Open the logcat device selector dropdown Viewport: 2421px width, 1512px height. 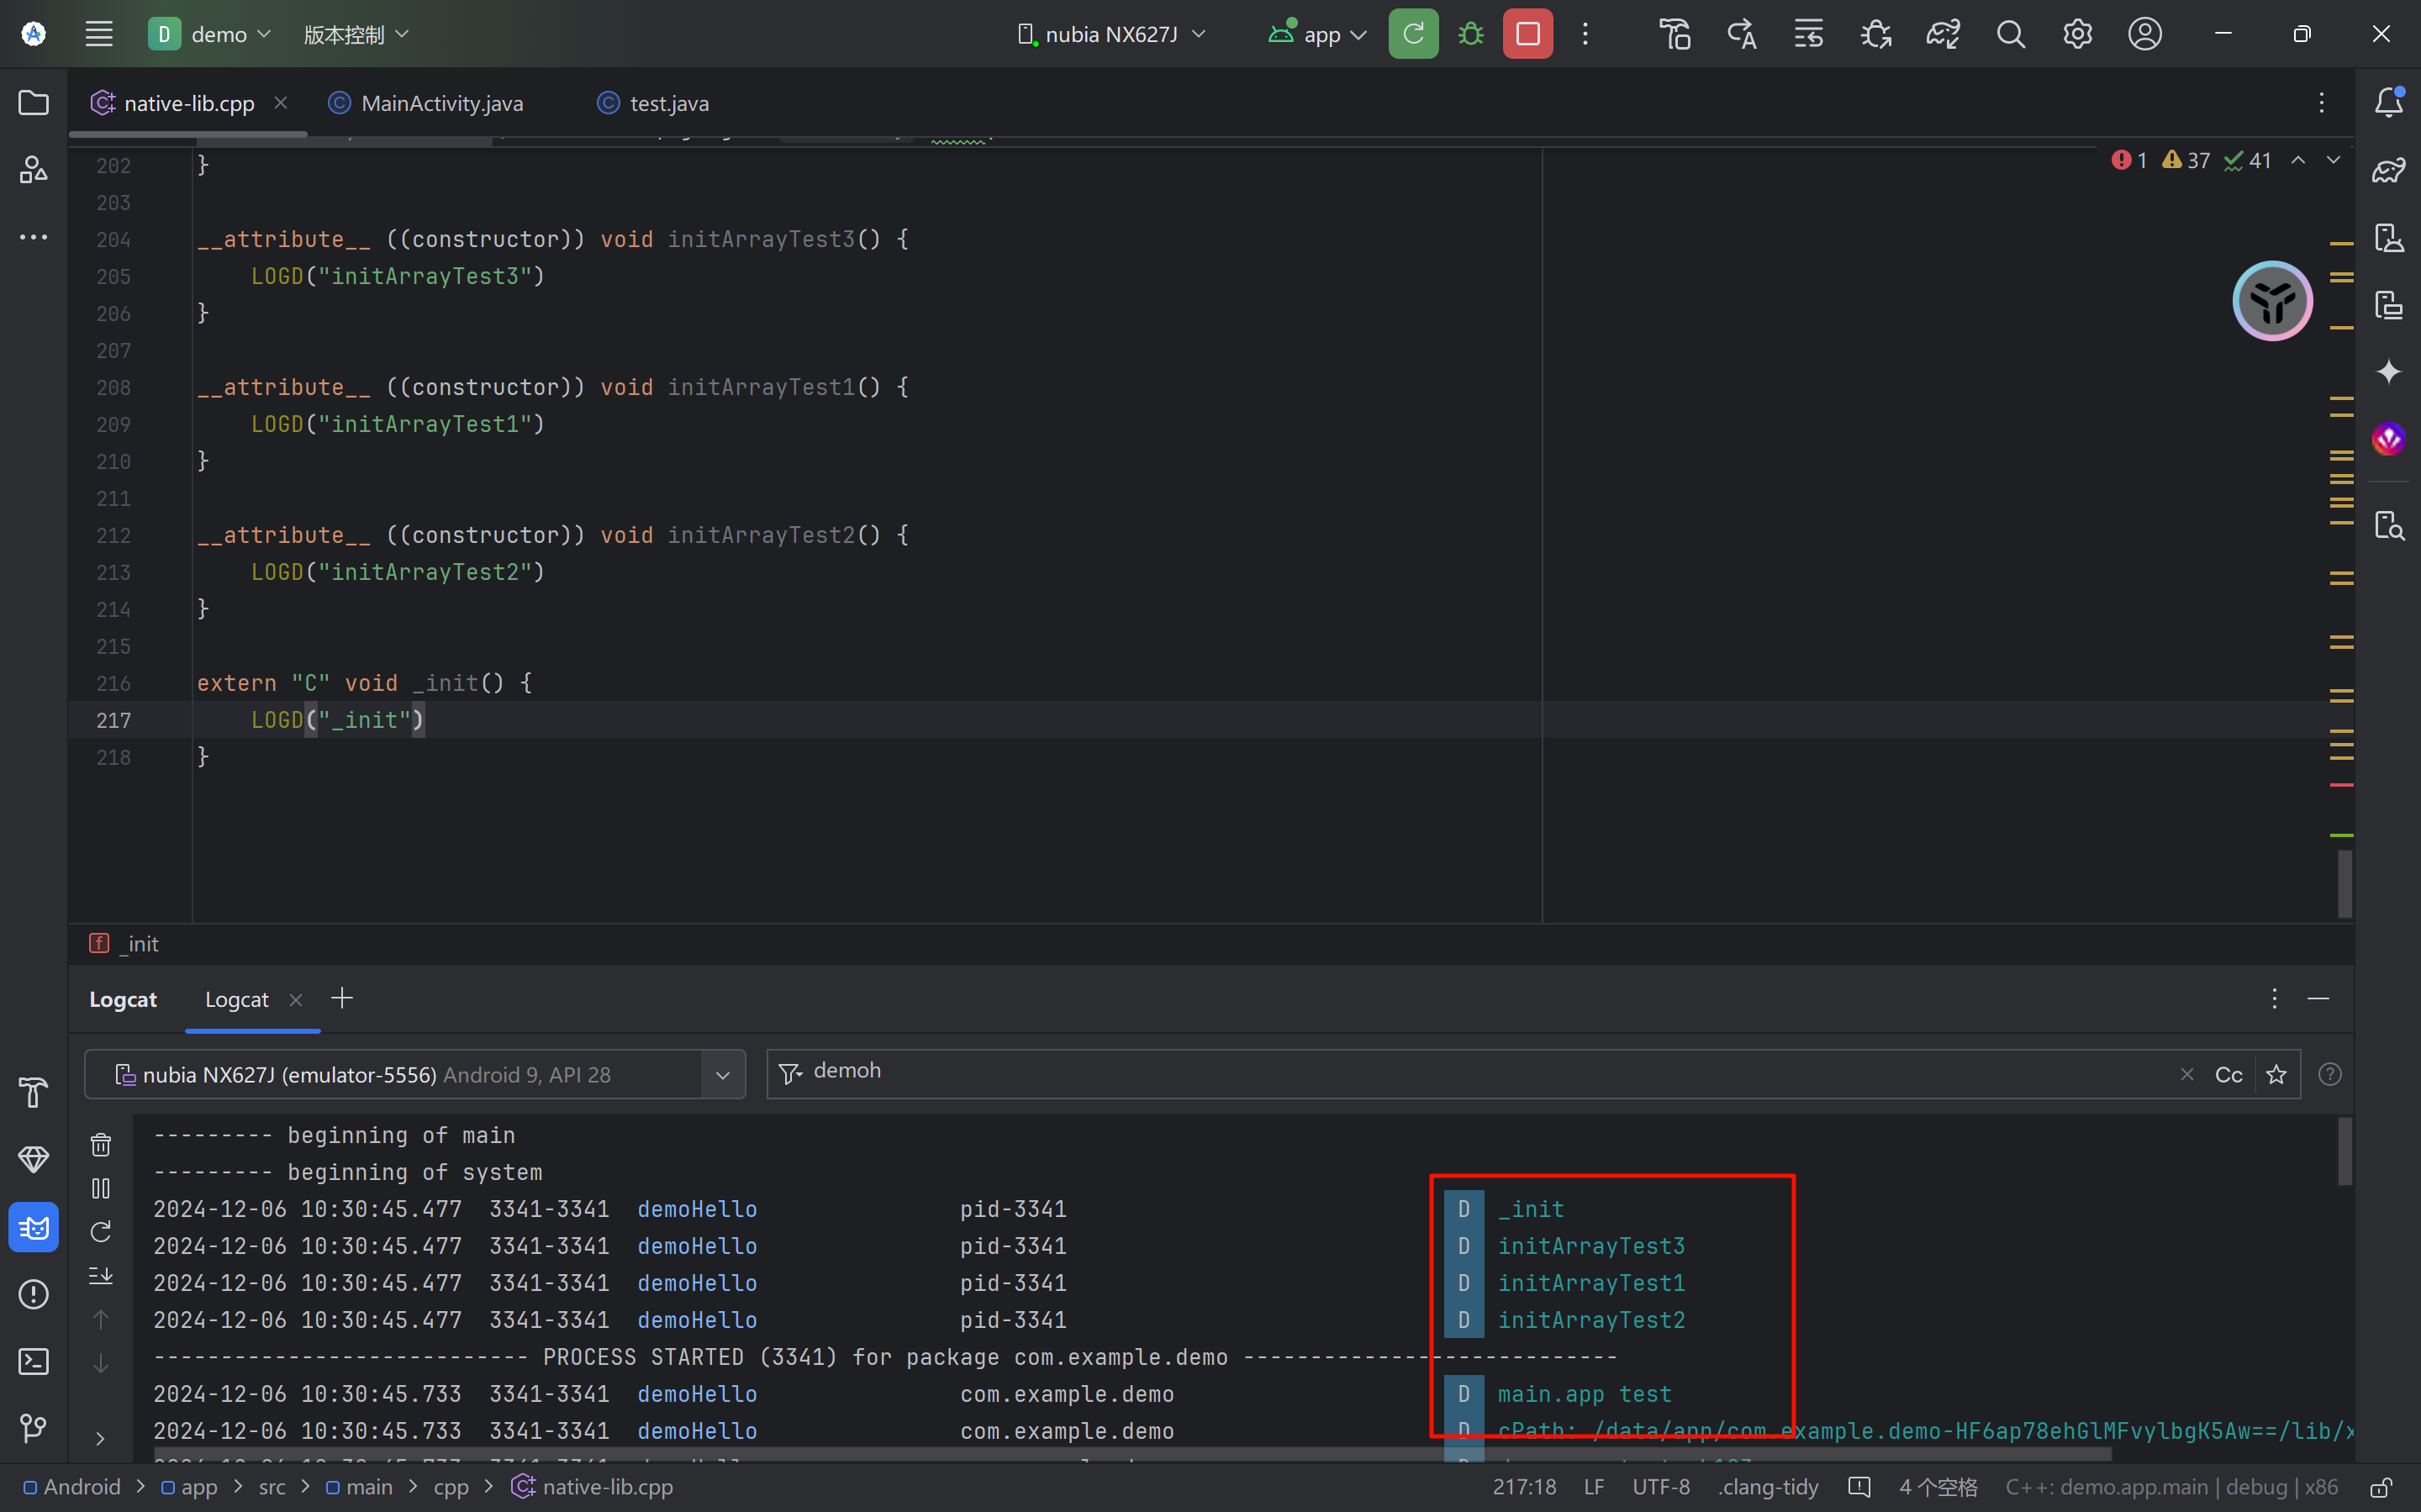[x=722, y=1075]
